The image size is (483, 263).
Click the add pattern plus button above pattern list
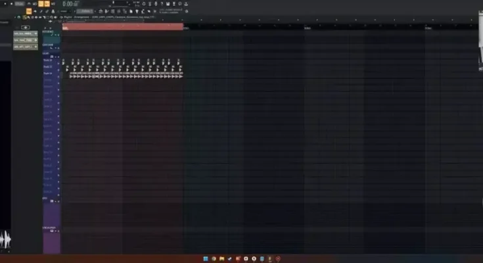coord(26,28)
